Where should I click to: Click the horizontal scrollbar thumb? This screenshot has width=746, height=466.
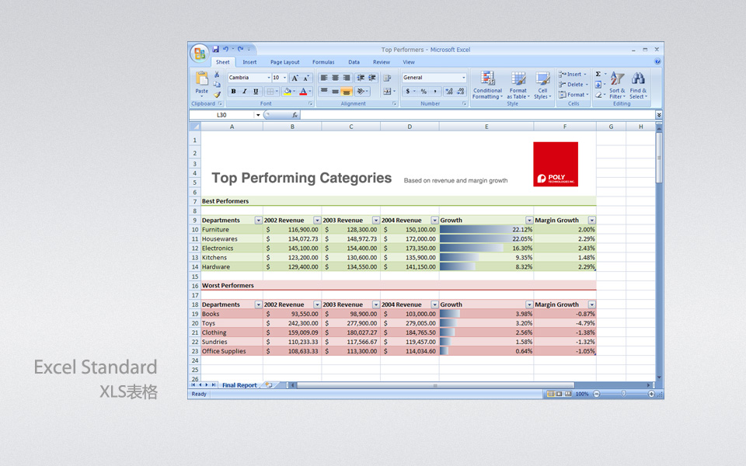435,386
